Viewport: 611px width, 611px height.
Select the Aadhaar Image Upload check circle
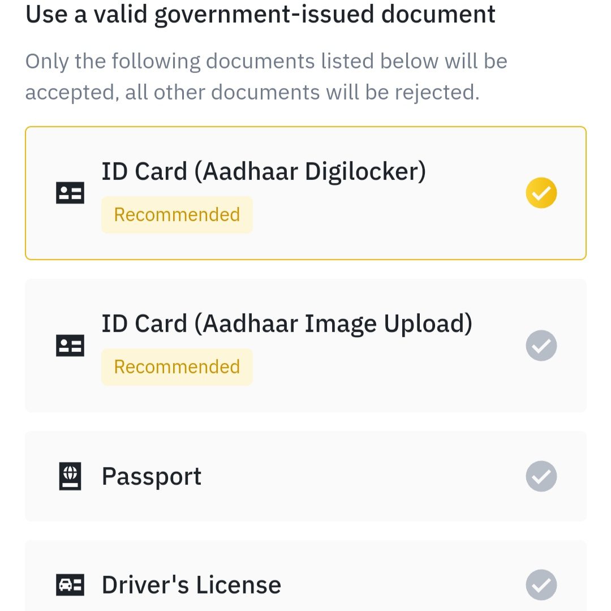(541, 346)
